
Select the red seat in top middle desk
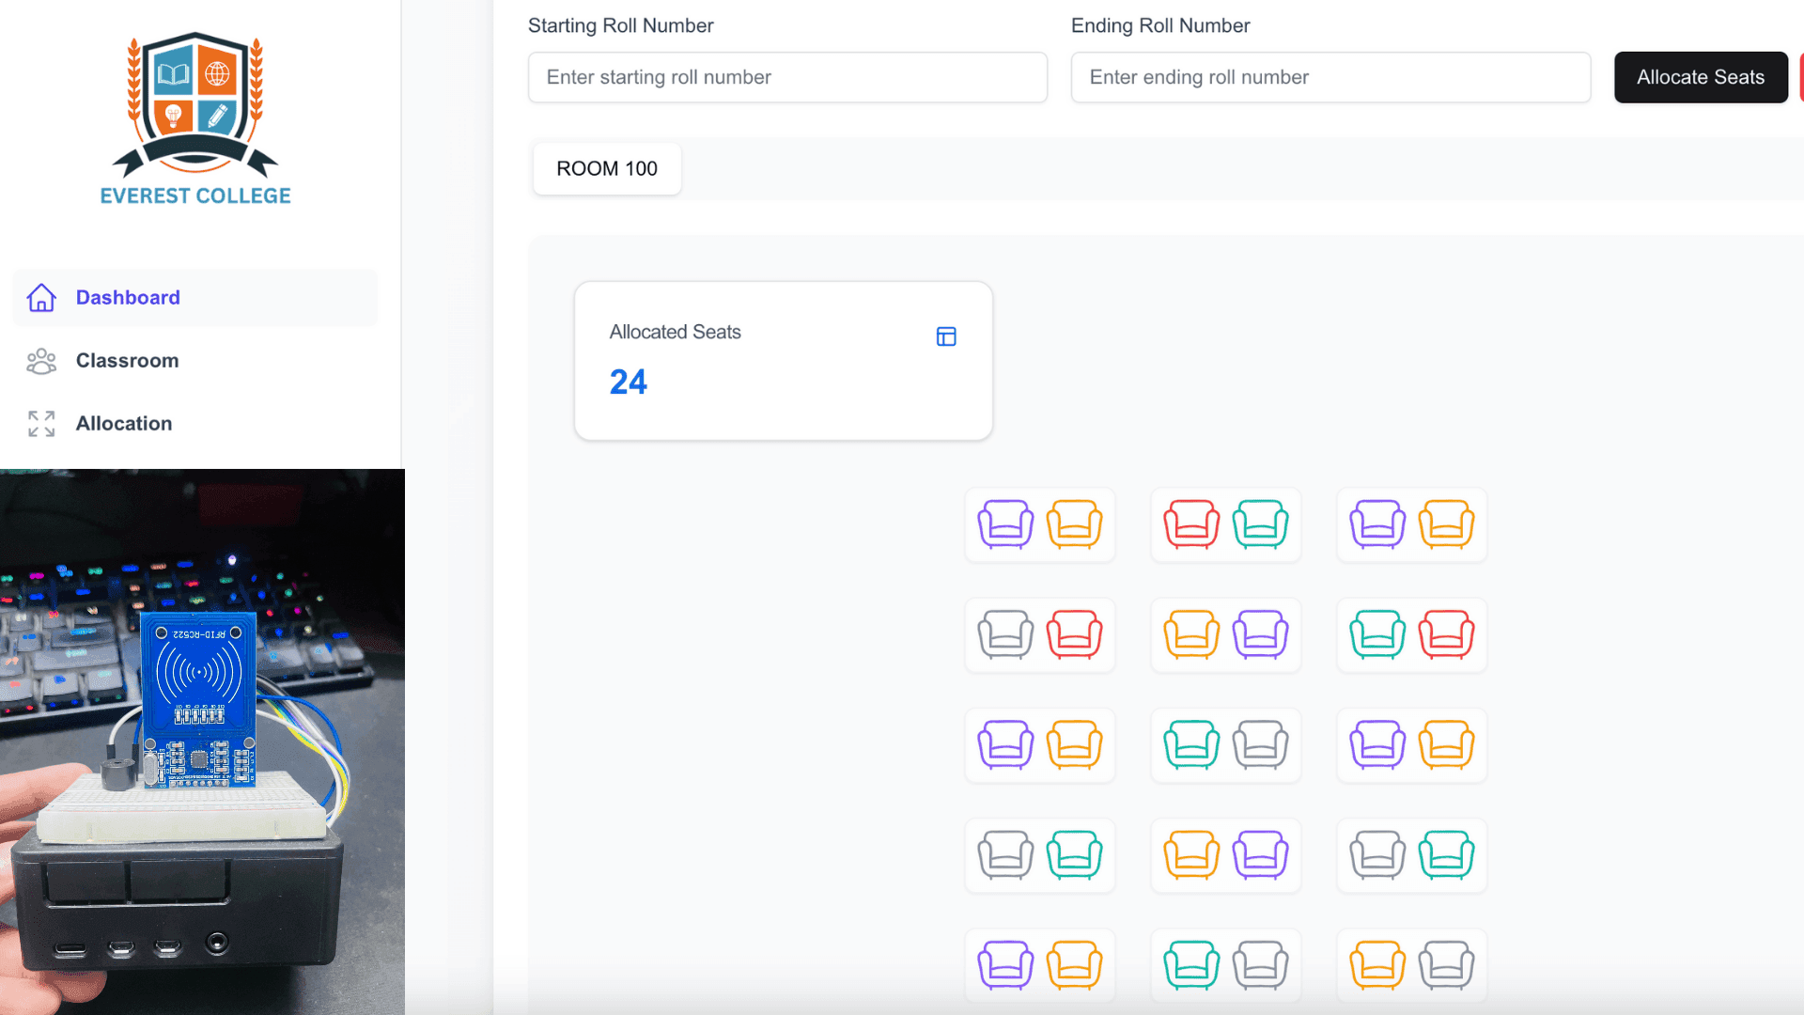1191,524
